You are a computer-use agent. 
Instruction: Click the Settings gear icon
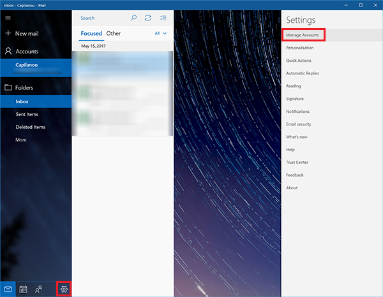pos(64,289)
